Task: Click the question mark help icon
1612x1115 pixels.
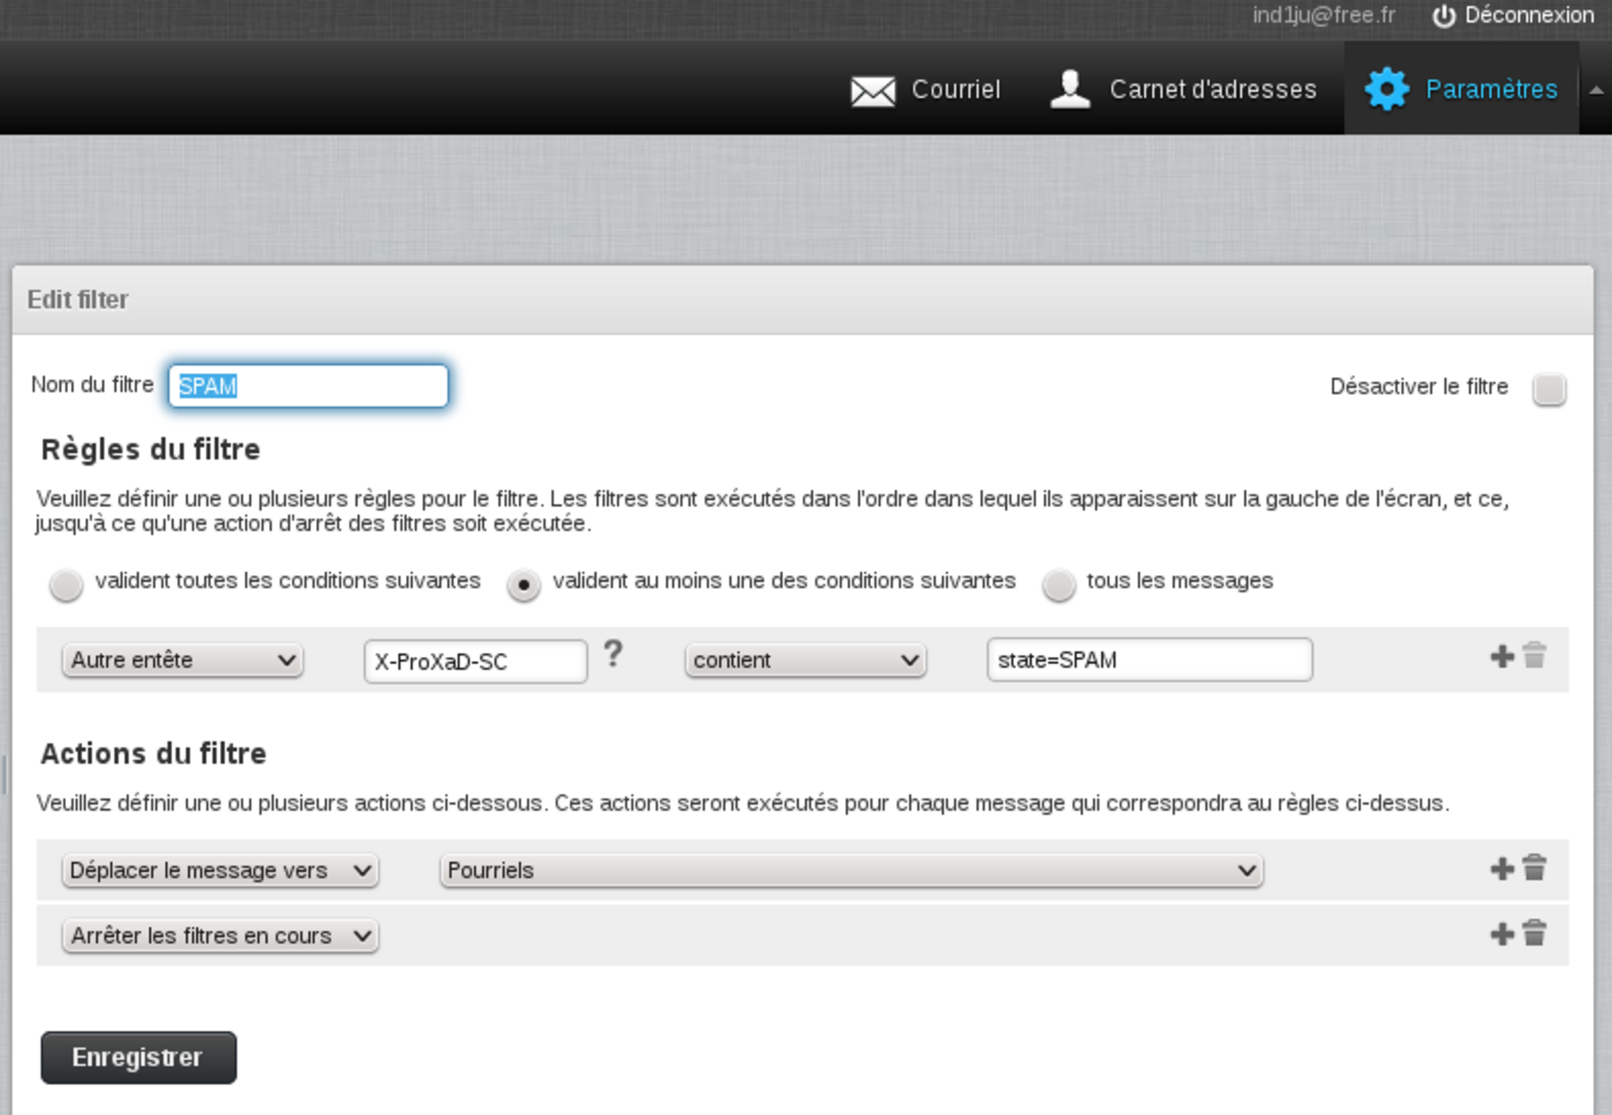Action: click(x=613, y=653)
